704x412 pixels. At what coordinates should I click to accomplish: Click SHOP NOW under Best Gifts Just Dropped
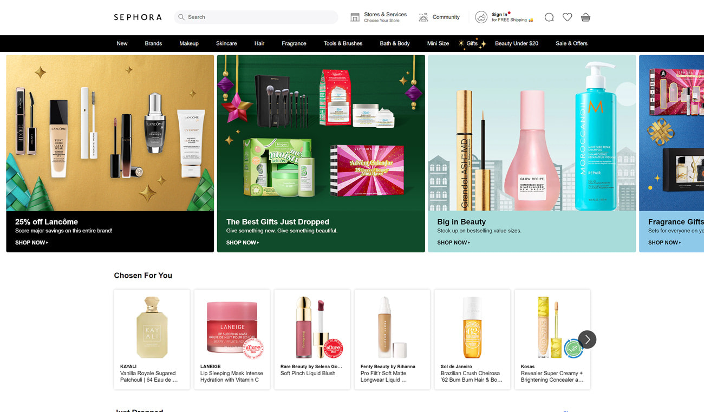243,243
